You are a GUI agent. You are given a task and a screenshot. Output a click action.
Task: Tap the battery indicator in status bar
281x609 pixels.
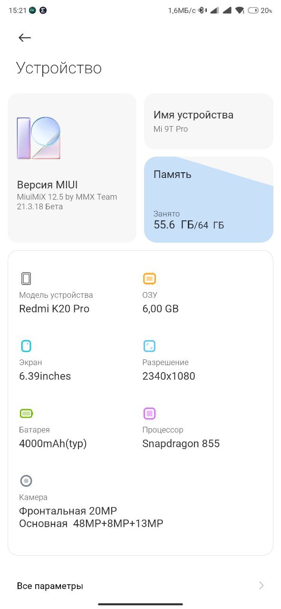pyautogui.click(x=260, y=10)
